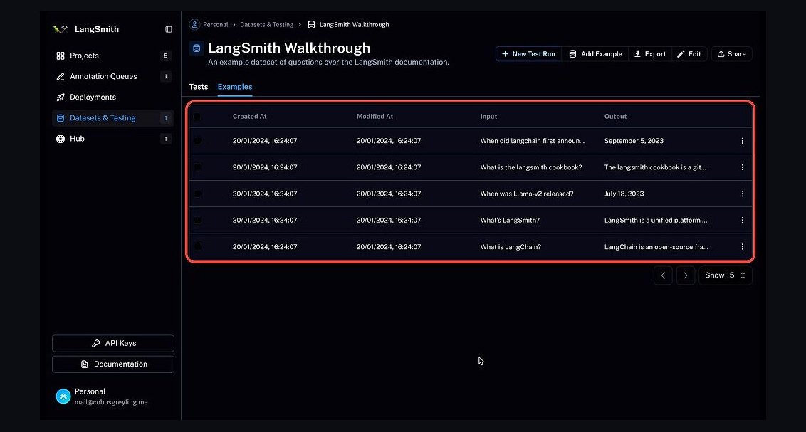The height and width of the screenshot is (432, 806).
Task: Go to next page with right chevron
Action: [686, 275]
